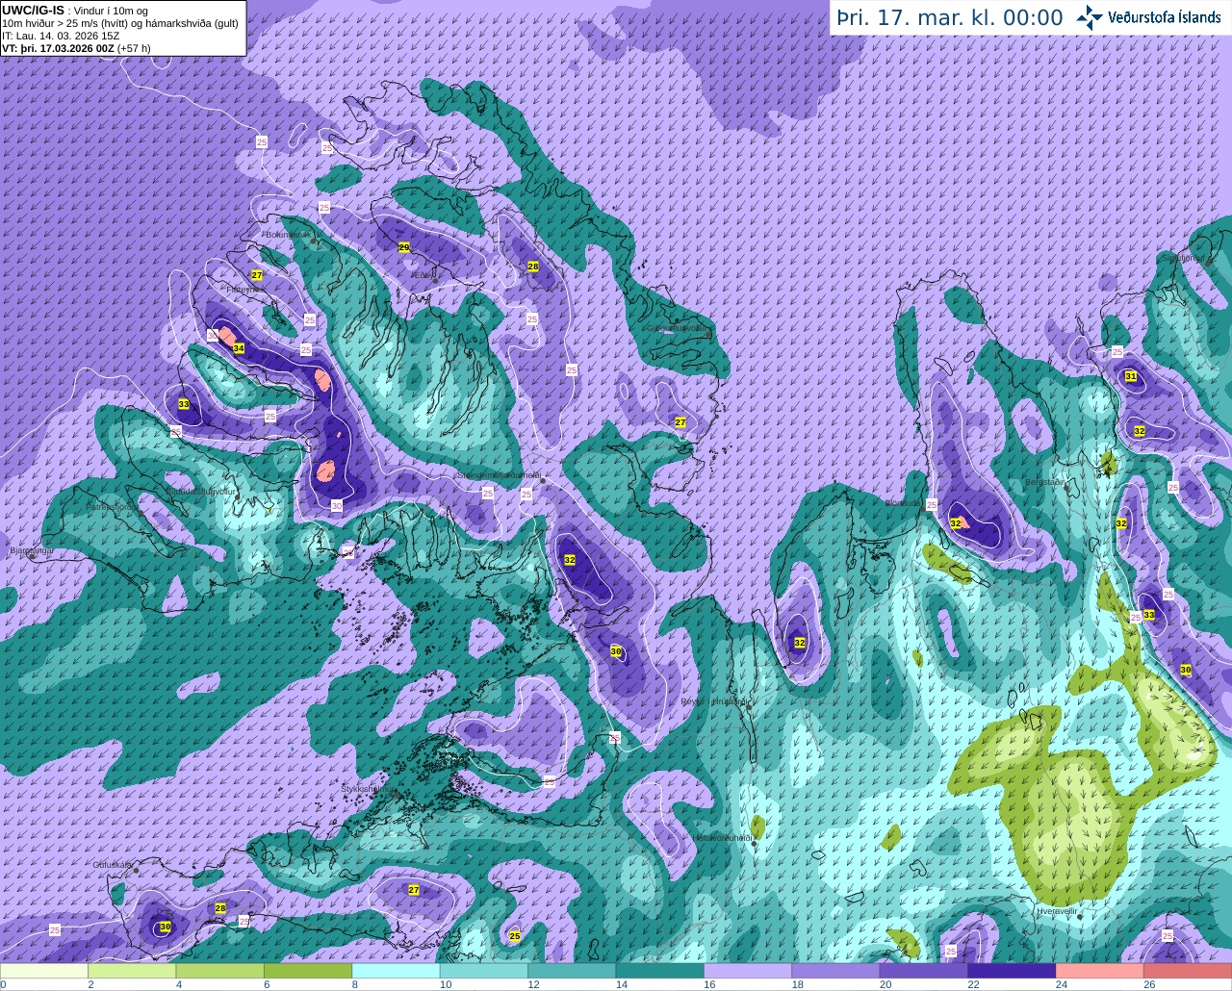Viewport: 1232px width, 991px height.
Task: Click the Blönduós station label
Action: pyautogui.click(x=903, y=502)
